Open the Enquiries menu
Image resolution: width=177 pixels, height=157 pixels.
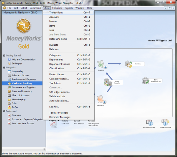pyautogui.click(x=57, y=8)
